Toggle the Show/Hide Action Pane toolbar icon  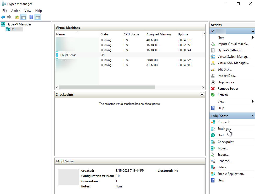pyautogui.click(x=38, y=17)
